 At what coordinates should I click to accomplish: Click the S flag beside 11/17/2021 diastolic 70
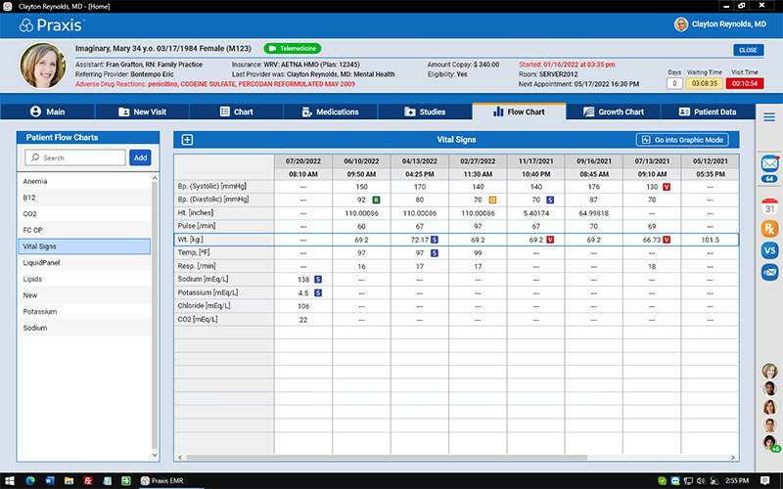tap(550, 200)
